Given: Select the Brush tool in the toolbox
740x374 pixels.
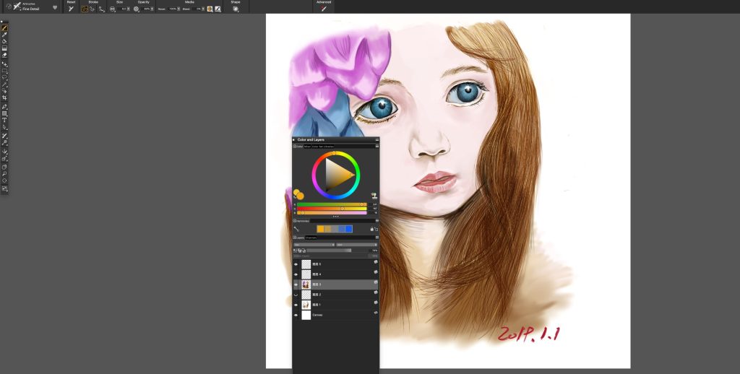Looking at the screenshot, I should tap(4, 28).
